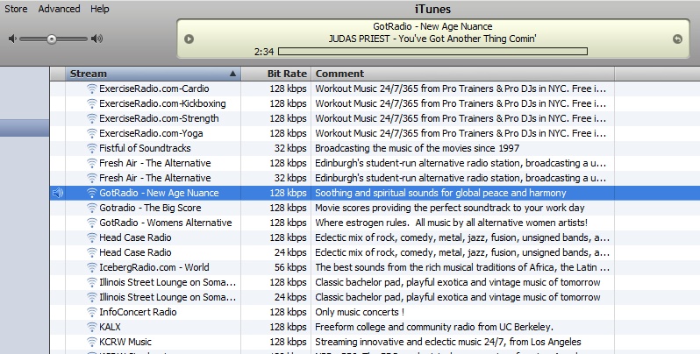The height and width of the screenshot is (354, 700).
Task: Click the song title 'JUDAS PRIEST' in the display
Action: [x=432, y=39]
